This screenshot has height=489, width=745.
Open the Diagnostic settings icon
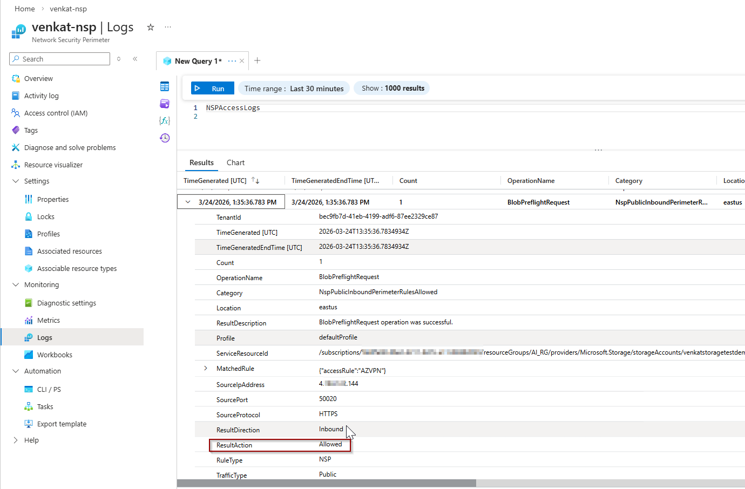[x=29, y=303]
